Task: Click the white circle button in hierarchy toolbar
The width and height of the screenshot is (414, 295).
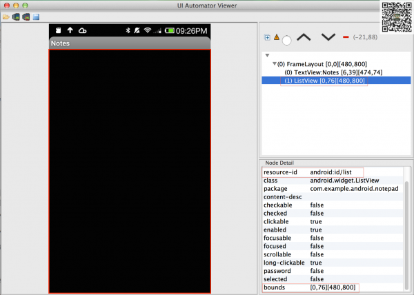Action: 287,41
